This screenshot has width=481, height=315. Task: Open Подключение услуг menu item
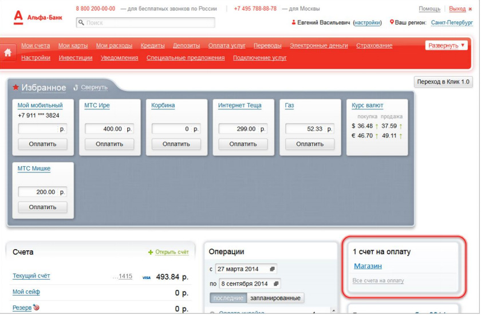pos(260,58)
